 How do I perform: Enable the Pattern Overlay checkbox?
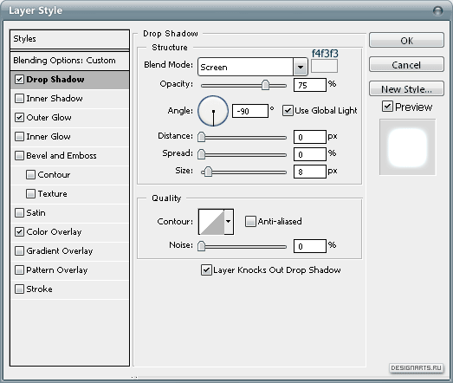coord(19,270)
